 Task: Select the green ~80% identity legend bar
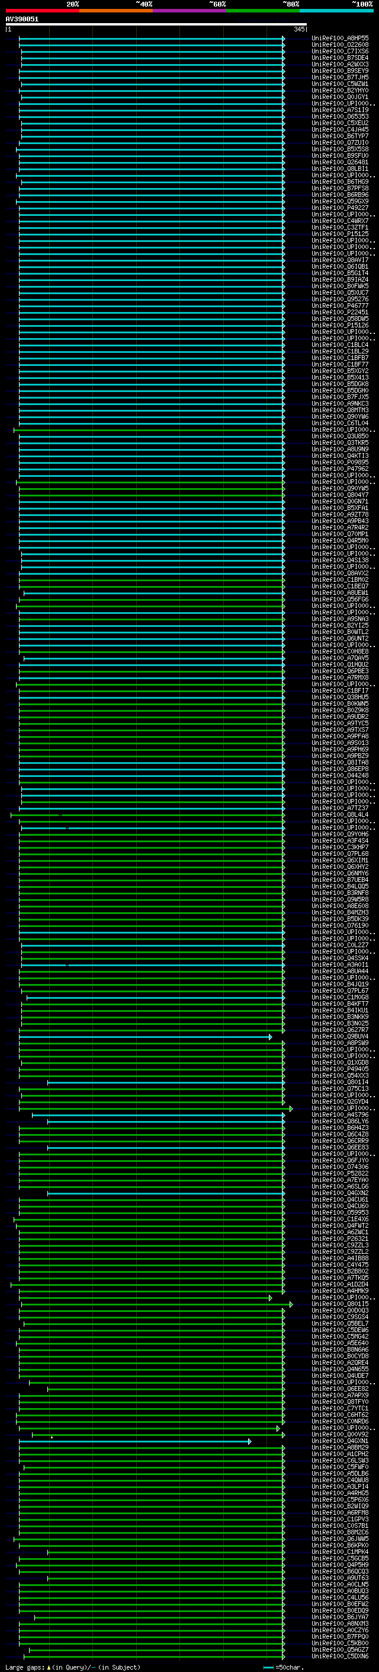[262, 11]
